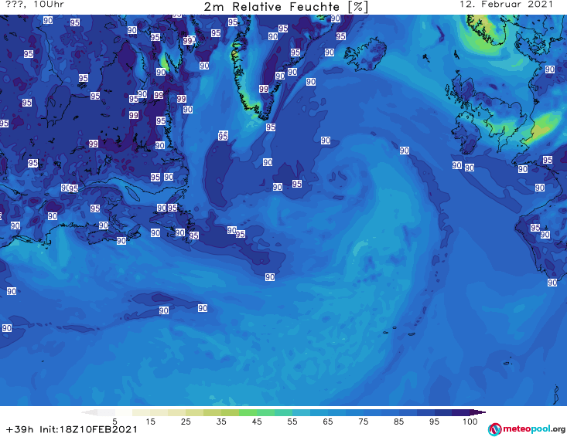Click the lone "90" label west of Ireland

(x=405, y=151)
